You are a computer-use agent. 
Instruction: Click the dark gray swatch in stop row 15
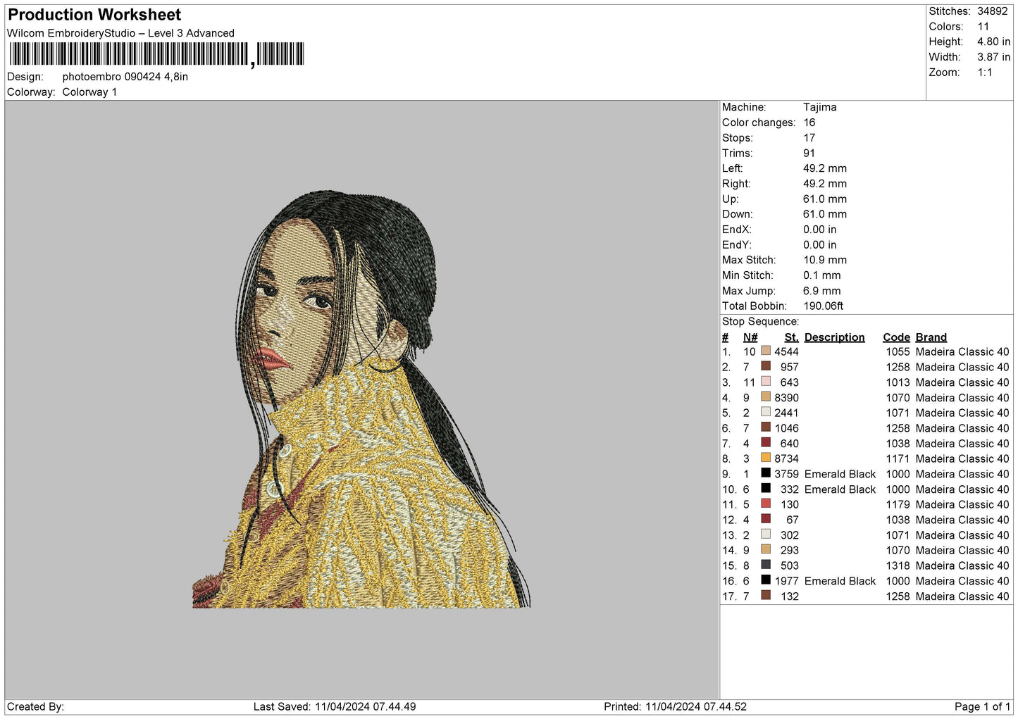766,565
